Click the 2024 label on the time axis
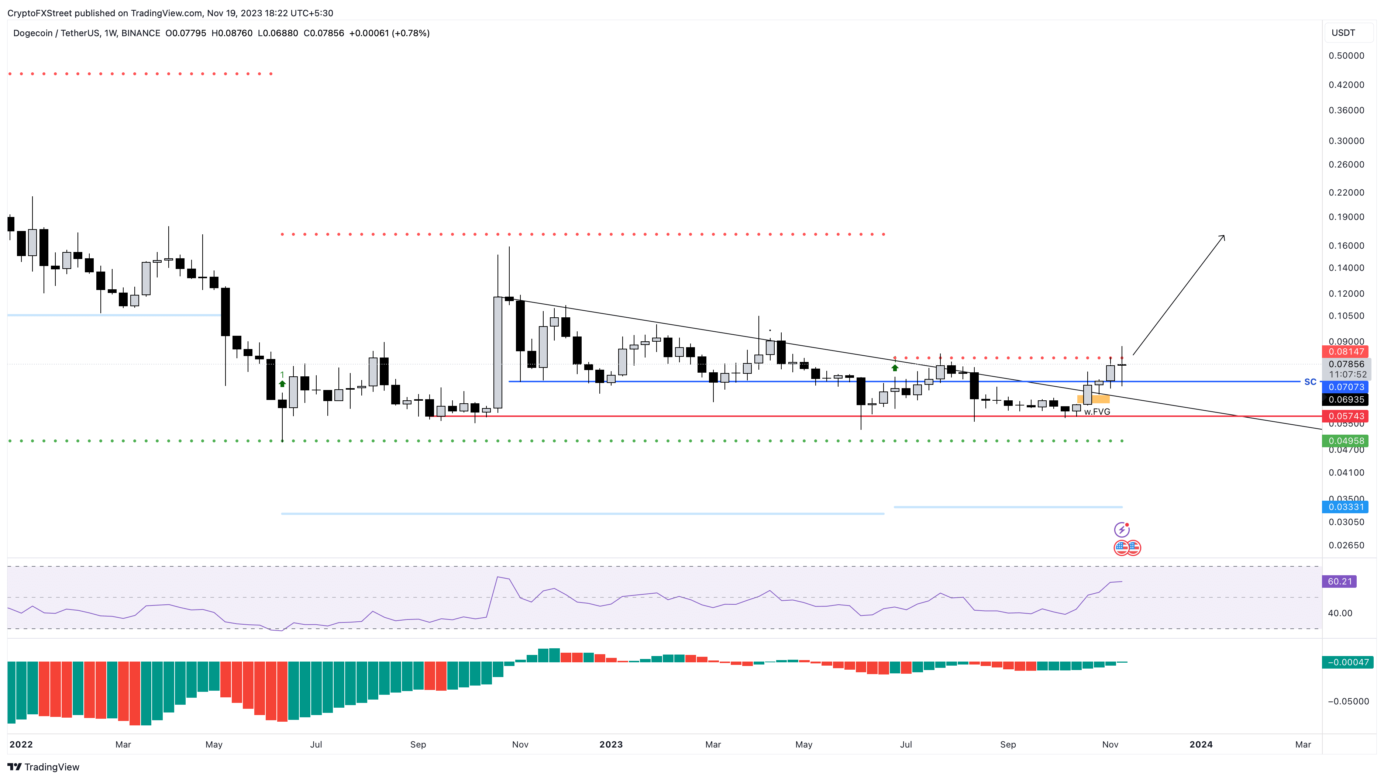1384x780 pixels. point(1201,745)
